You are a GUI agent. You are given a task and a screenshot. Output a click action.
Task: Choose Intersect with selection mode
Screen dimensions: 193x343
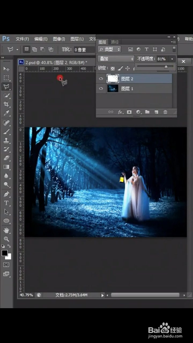(51, 49)
